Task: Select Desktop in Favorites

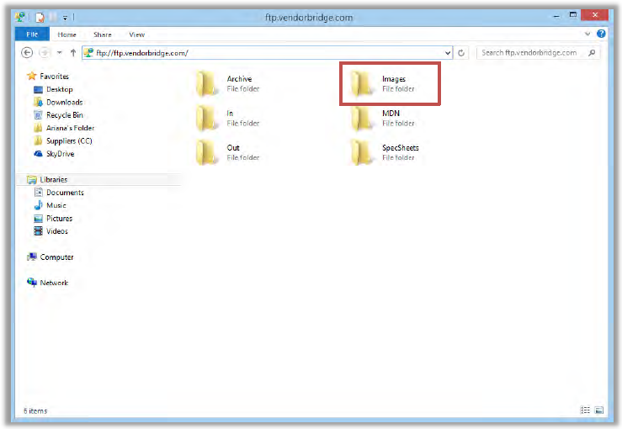Action: coord(54,89)
